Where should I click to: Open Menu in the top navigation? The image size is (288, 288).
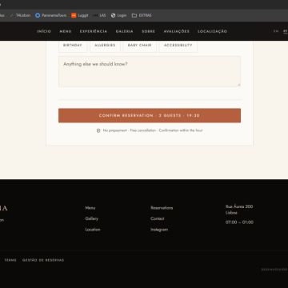[66, 31]
